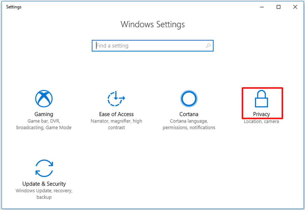Minimize the Settings window

[x=262, y=7]
